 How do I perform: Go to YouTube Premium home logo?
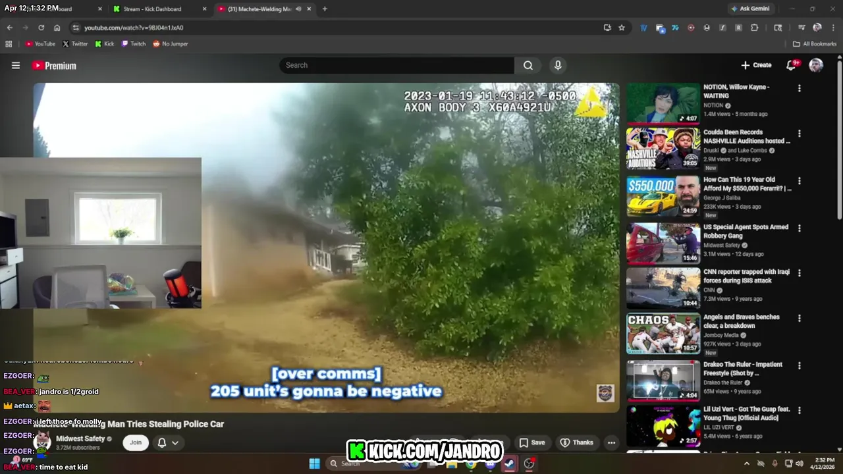coord(54,65)
